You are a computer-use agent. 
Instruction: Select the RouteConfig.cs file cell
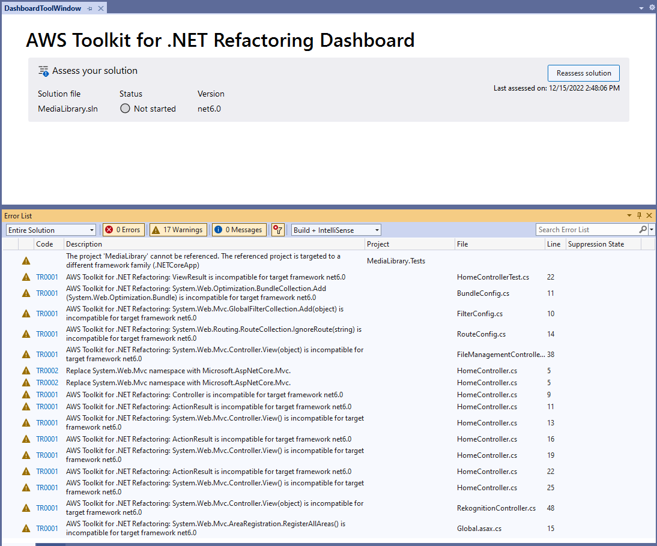[482, 334]
